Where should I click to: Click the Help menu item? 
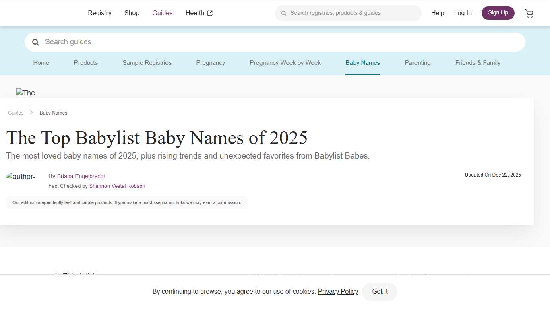pyautogui.click(x=437, y=13)
